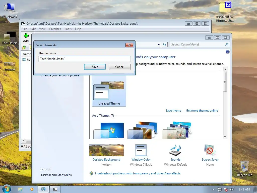Click the Control Panel help icon
The image size is (257, 193).
point(227,52)
